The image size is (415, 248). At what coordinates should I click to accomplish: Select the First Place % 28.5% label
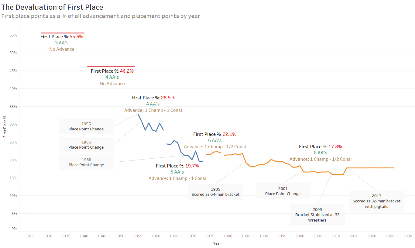153,98
